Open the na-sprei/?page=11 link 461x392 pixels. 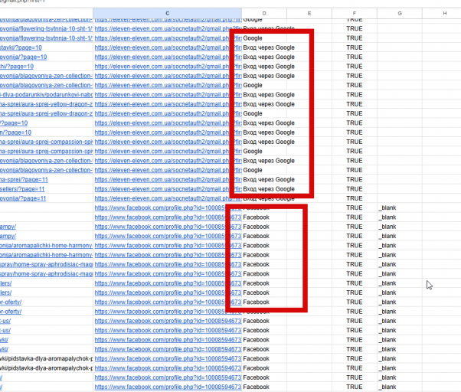[x=24, y=180]
